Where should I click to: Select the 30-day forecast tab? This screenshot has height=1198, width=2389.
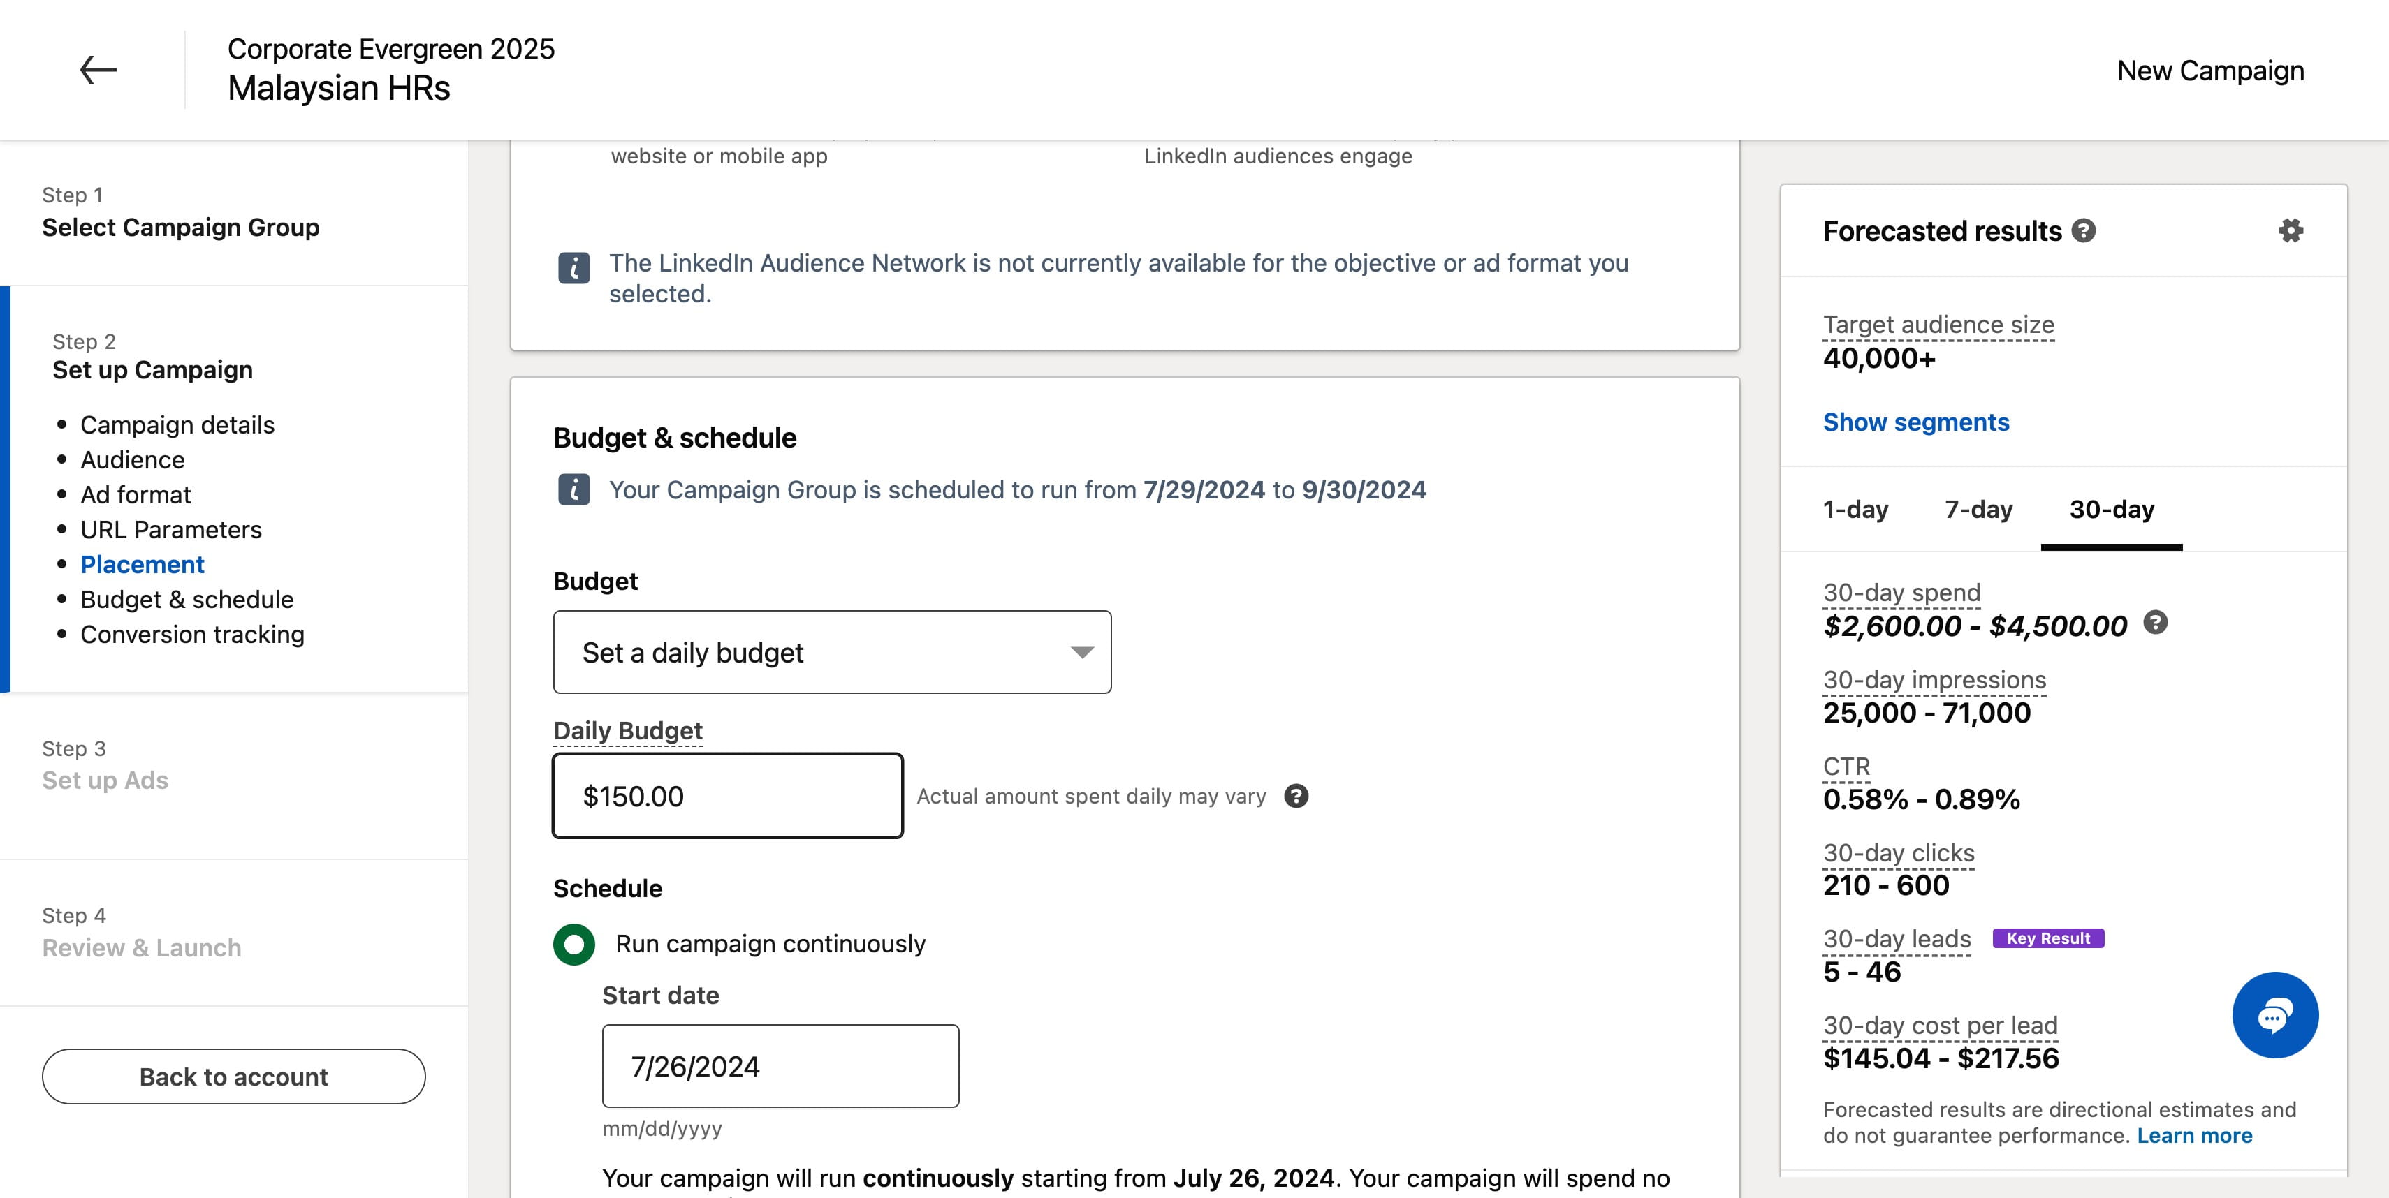pos(2112,510)
